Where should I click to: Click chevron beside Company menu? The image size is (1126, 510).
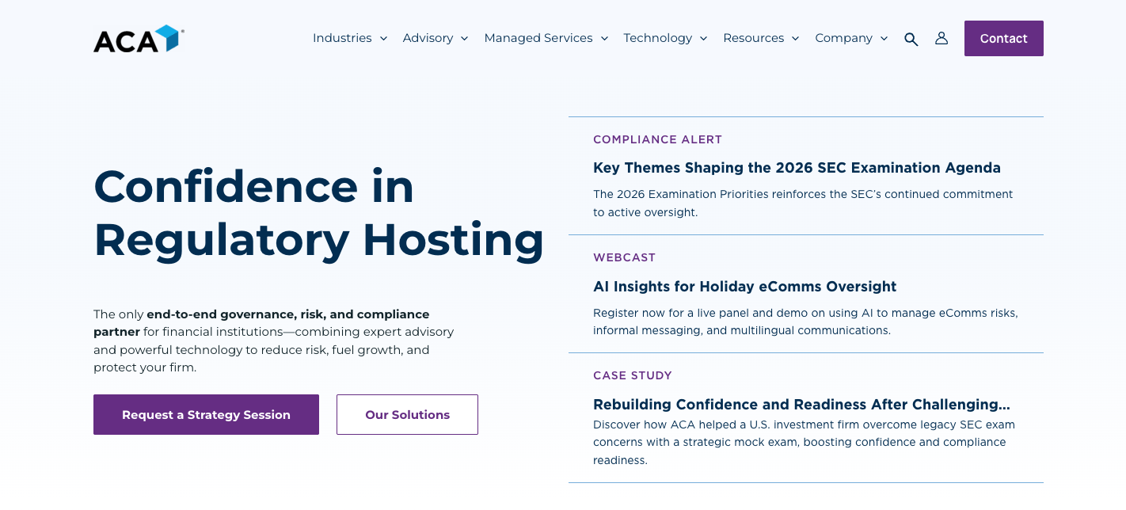pos(884,39)
